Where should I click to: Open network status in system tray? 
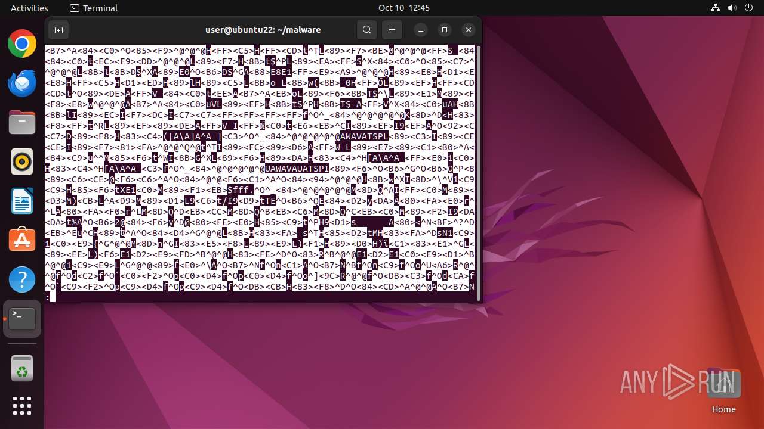pos(716,8)
